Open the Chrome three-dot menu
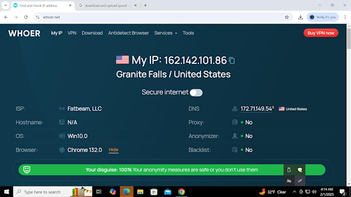This screenshot has height=197, width=351. click(x=345, y=17)
